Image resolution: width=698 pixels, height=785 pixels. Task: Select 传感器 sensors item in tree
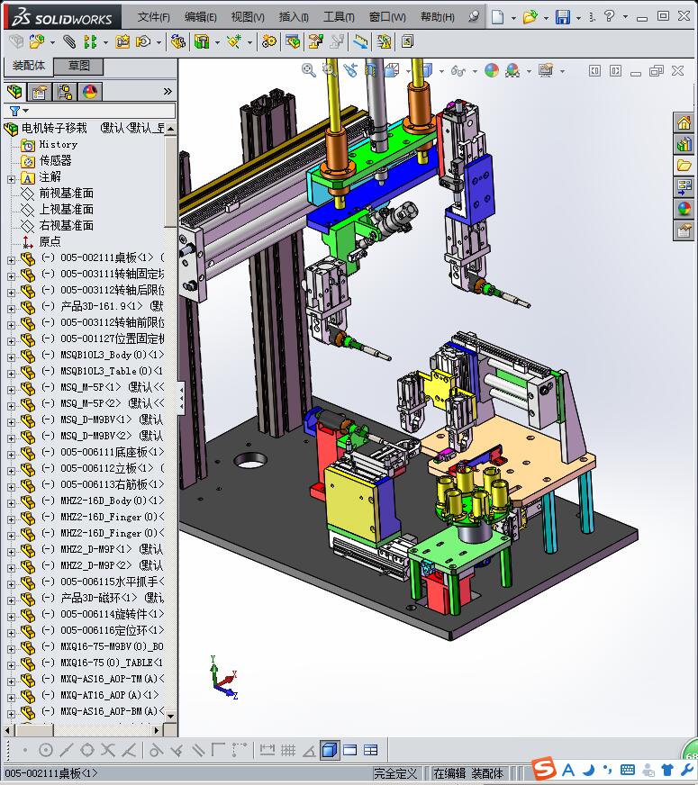tap(55, 161)
